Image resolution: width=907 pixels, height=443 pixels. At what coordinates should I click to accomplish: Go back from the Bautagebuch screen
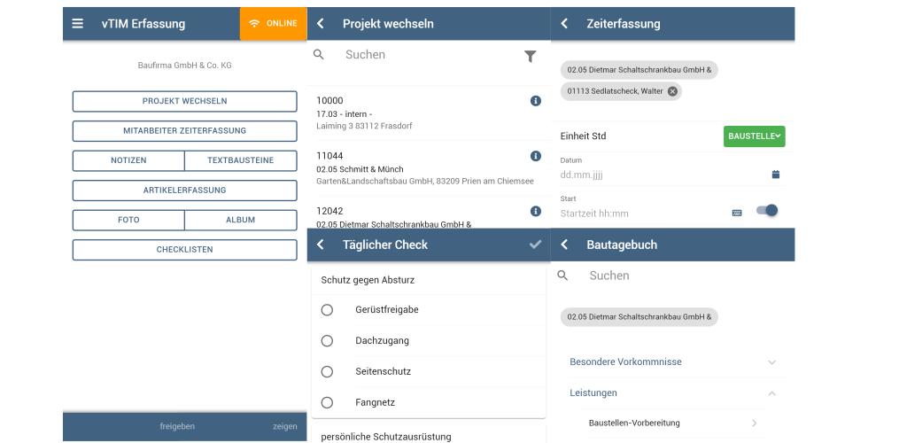click(x=564, y=245)
